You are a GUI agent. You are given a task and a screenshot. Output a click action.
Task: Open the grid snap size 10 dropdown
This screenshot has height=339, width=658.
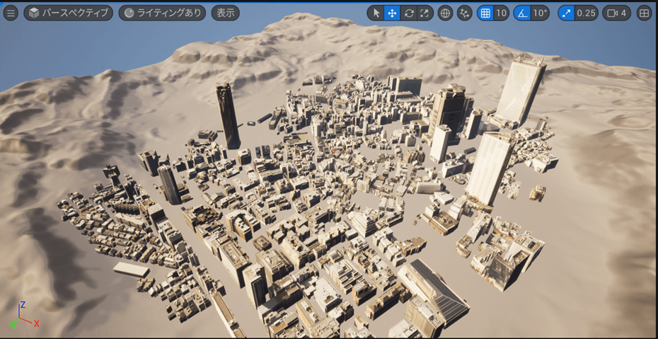point(501,13)
